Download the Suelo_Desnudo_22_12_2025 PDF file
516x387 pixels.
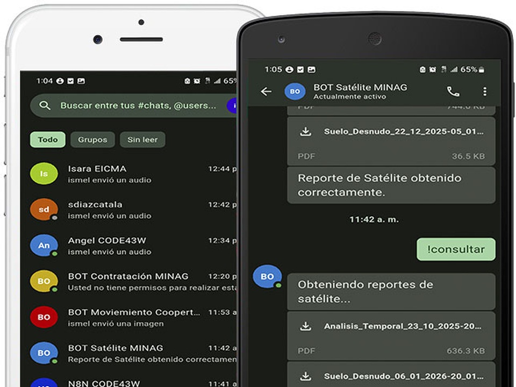[306, 132]
